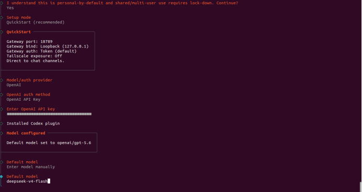The width and height of the screenshot is (362, 192).
Task: Click the filled cyan diamond marker of active prompt
Action: coord(2,176)
